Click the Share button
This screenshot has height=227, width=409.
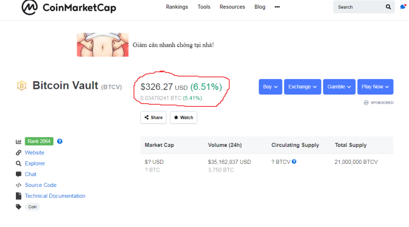(x=153, y=118)
